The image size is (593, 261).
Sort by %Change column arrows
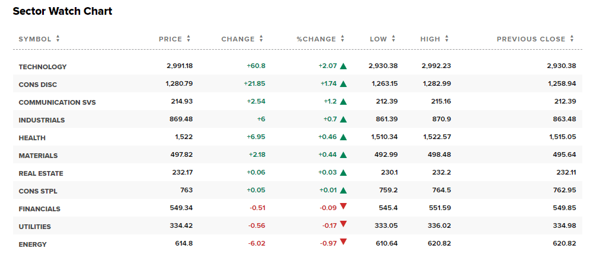click(x=342, y=39)
